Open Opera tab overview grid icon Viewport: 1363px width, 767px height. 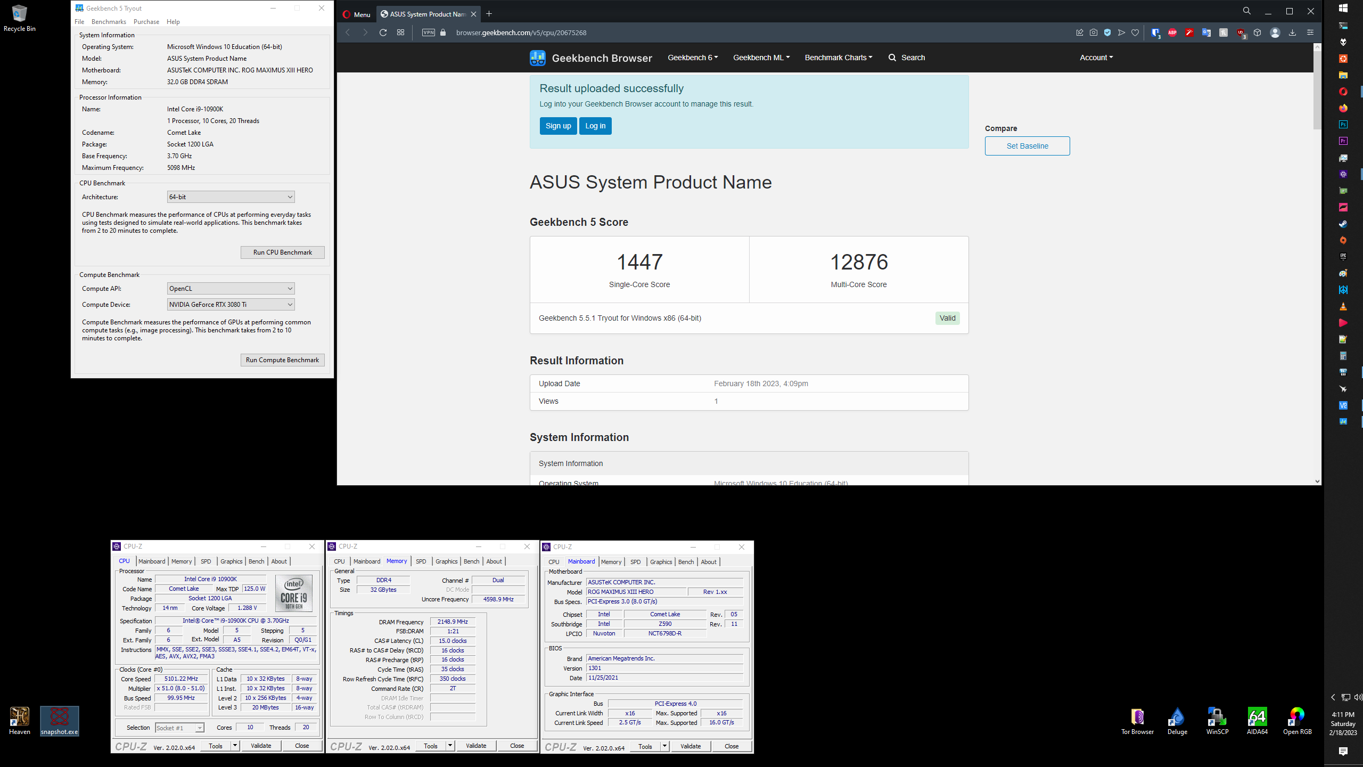[401, 32]
